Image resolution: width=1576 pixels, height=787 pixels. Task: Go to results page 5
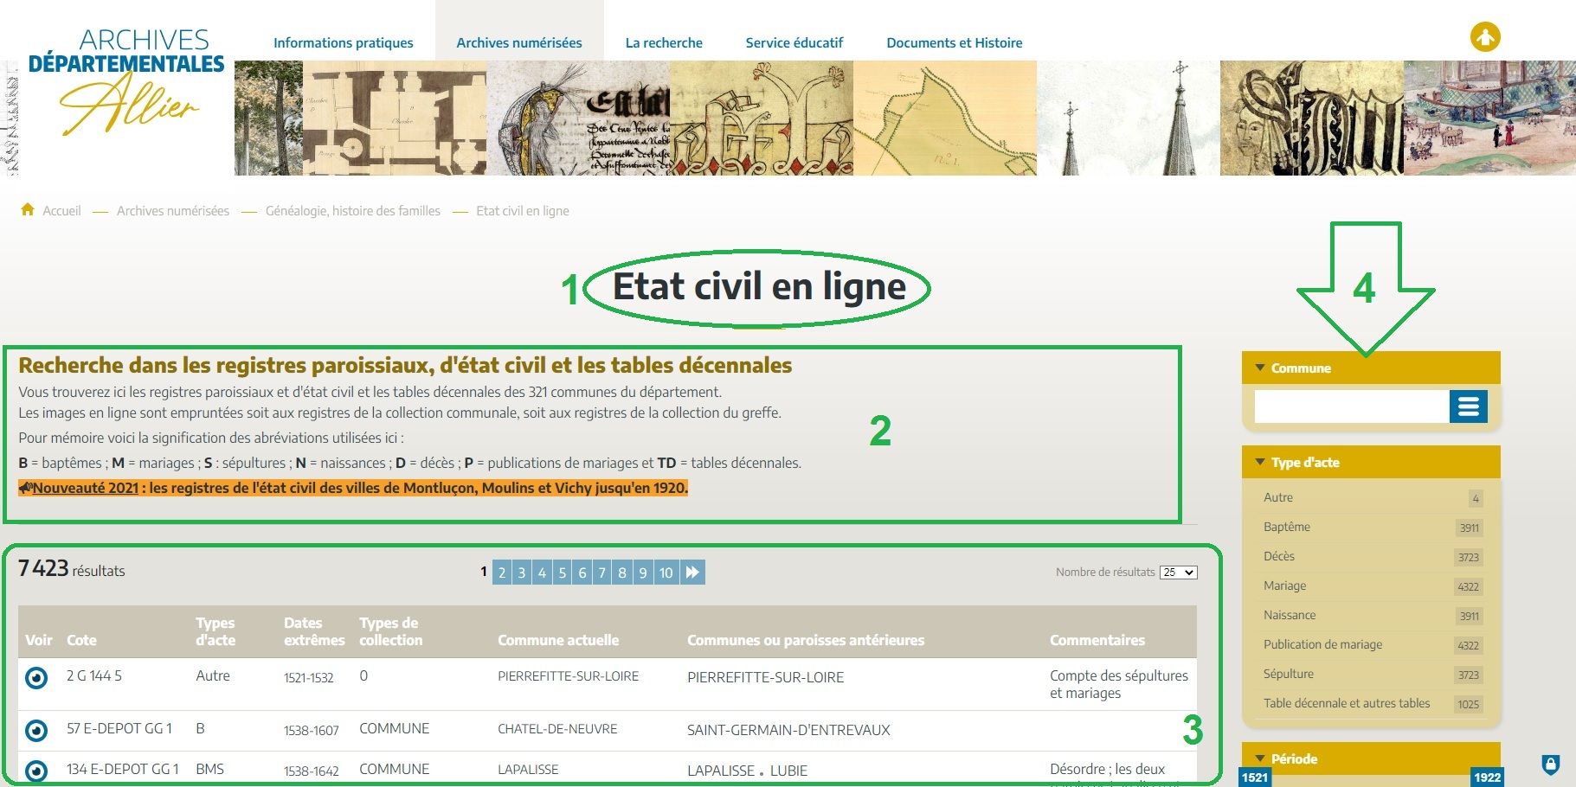562,573
